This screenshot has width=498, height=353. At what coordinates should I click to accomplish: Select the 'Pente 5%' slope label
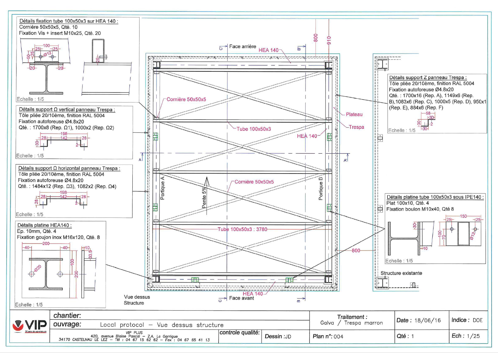pos(204,198)
